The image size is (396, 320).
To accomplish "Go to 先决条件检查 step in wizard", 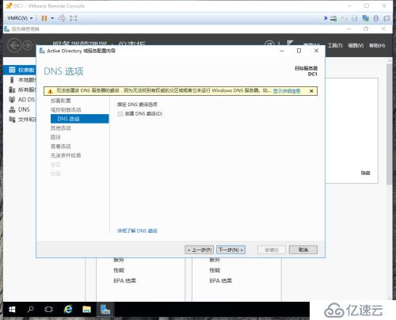I will tap(66, 155).
